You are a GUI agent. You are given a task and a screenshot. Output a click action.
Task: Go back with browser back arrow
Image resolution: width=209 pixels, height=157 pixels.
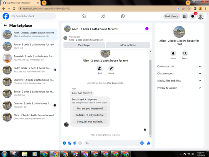[x=4, y=8]
